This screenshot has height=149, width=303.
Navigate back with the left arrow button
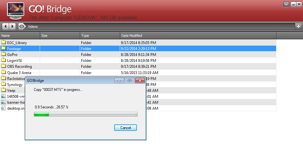pos(5,27)
